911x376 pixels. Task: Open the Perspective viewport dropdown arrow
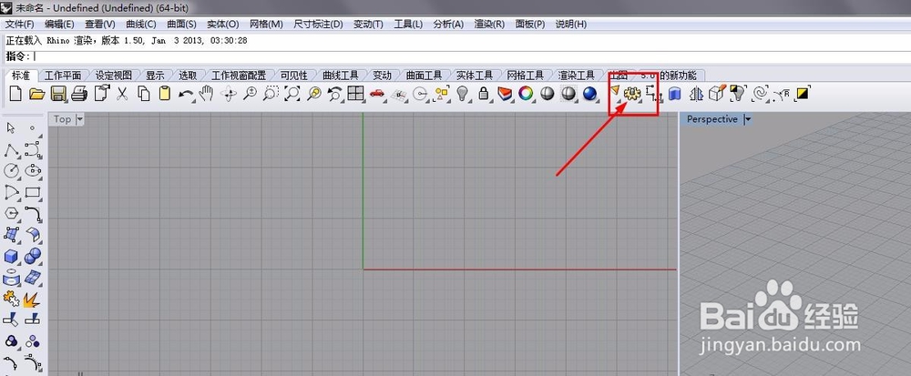pyautogui.click(x=748, y=119)
